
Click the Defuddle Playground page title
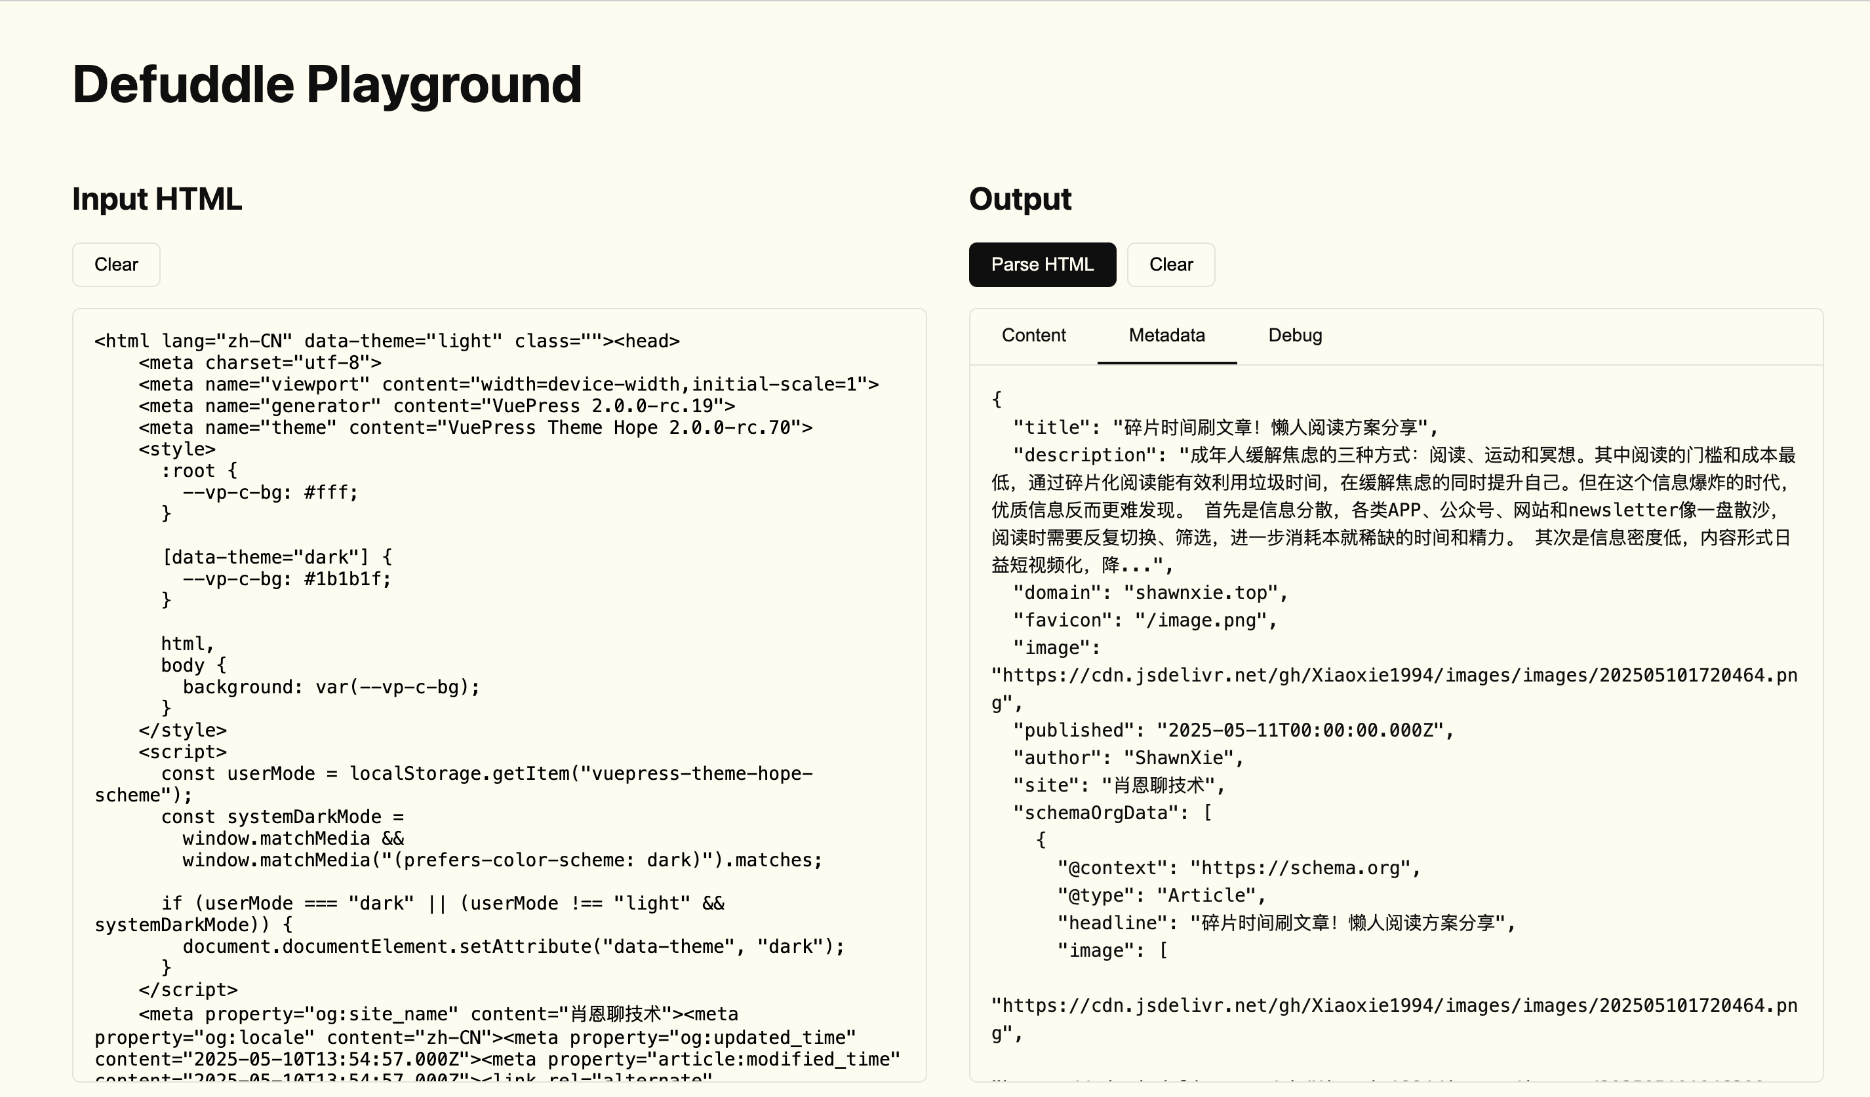tap(327, 84)
